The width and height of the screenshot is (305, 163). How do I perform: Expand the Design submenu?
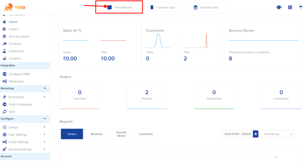[44, 127]
